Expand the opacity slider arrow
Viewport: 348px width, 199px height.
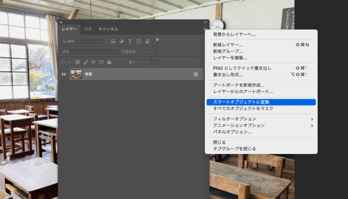[156, 52]
